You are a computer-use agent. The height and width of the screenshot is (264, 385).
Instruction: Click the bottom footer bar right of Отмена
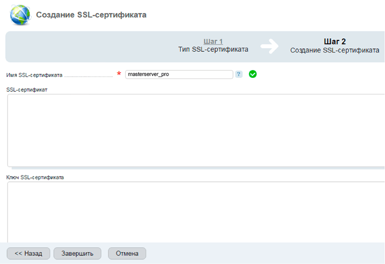point(265,253)
